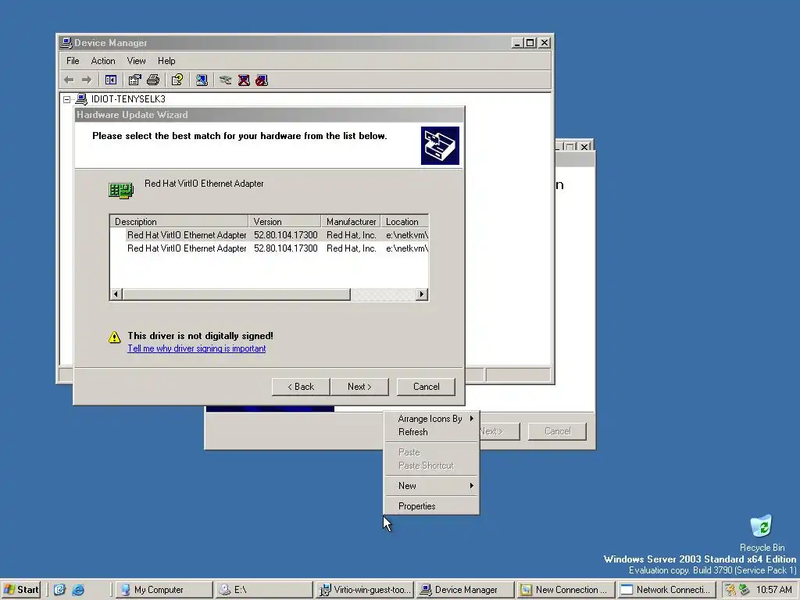Click Cancel in the background New Connection wizard
Screen dimensions: 800x600
pyautogui.click(x=557, y=431)
